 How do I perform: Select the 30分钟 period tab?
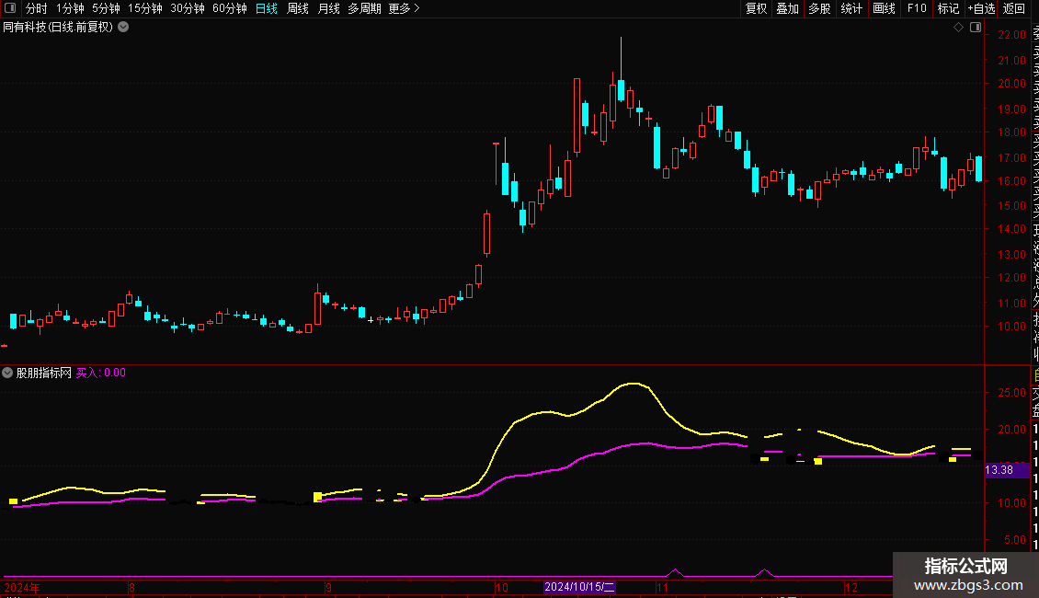pos(188,8)
